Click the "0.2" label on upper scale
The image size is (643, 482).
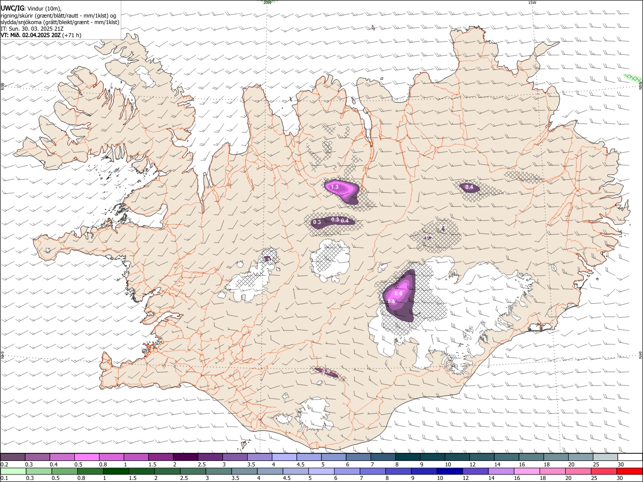(x=4, y=464)
